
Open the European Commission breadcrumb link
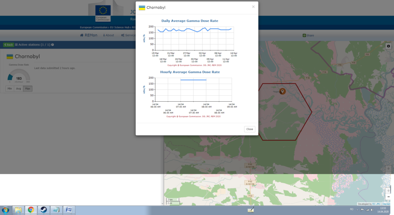pyautogui.click(x=94, y=27)
